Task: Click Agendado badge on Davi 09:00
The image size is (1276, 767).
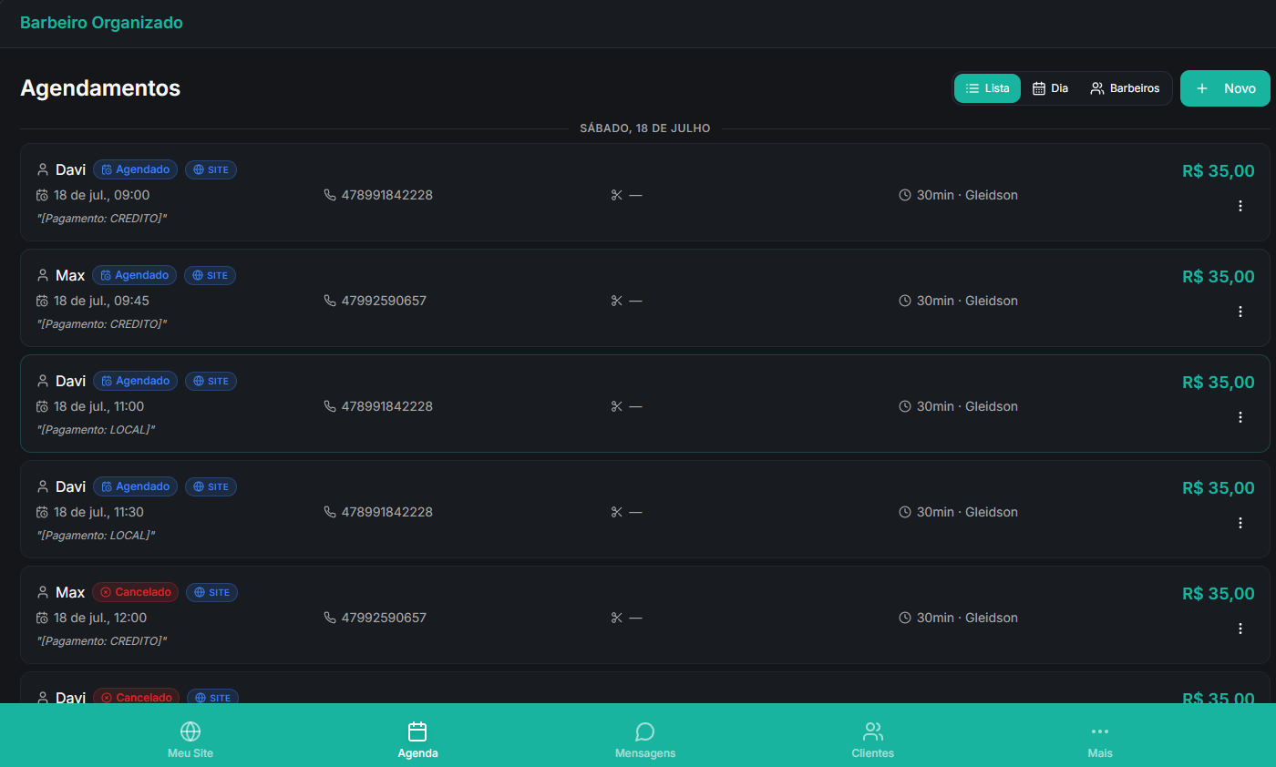Action: [x=135, y=169]
